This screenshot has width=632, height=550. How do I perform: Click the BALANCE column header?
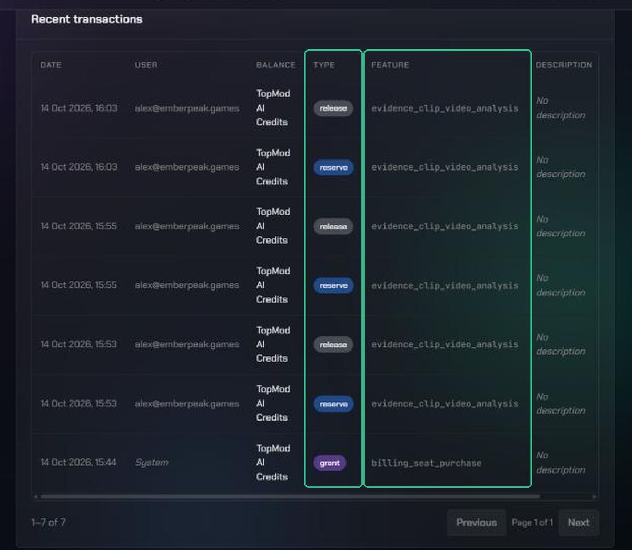[x=276, y=65]
